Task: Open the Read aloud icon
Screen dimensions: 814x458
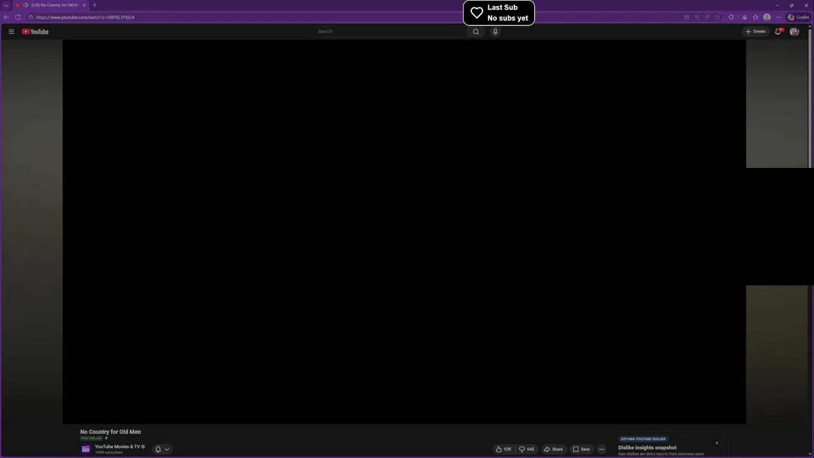Action: point(707,17)
